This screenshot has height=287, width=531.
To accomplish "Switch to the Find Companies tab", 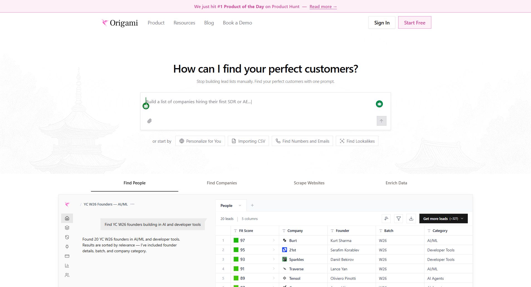I will [222, 183].
